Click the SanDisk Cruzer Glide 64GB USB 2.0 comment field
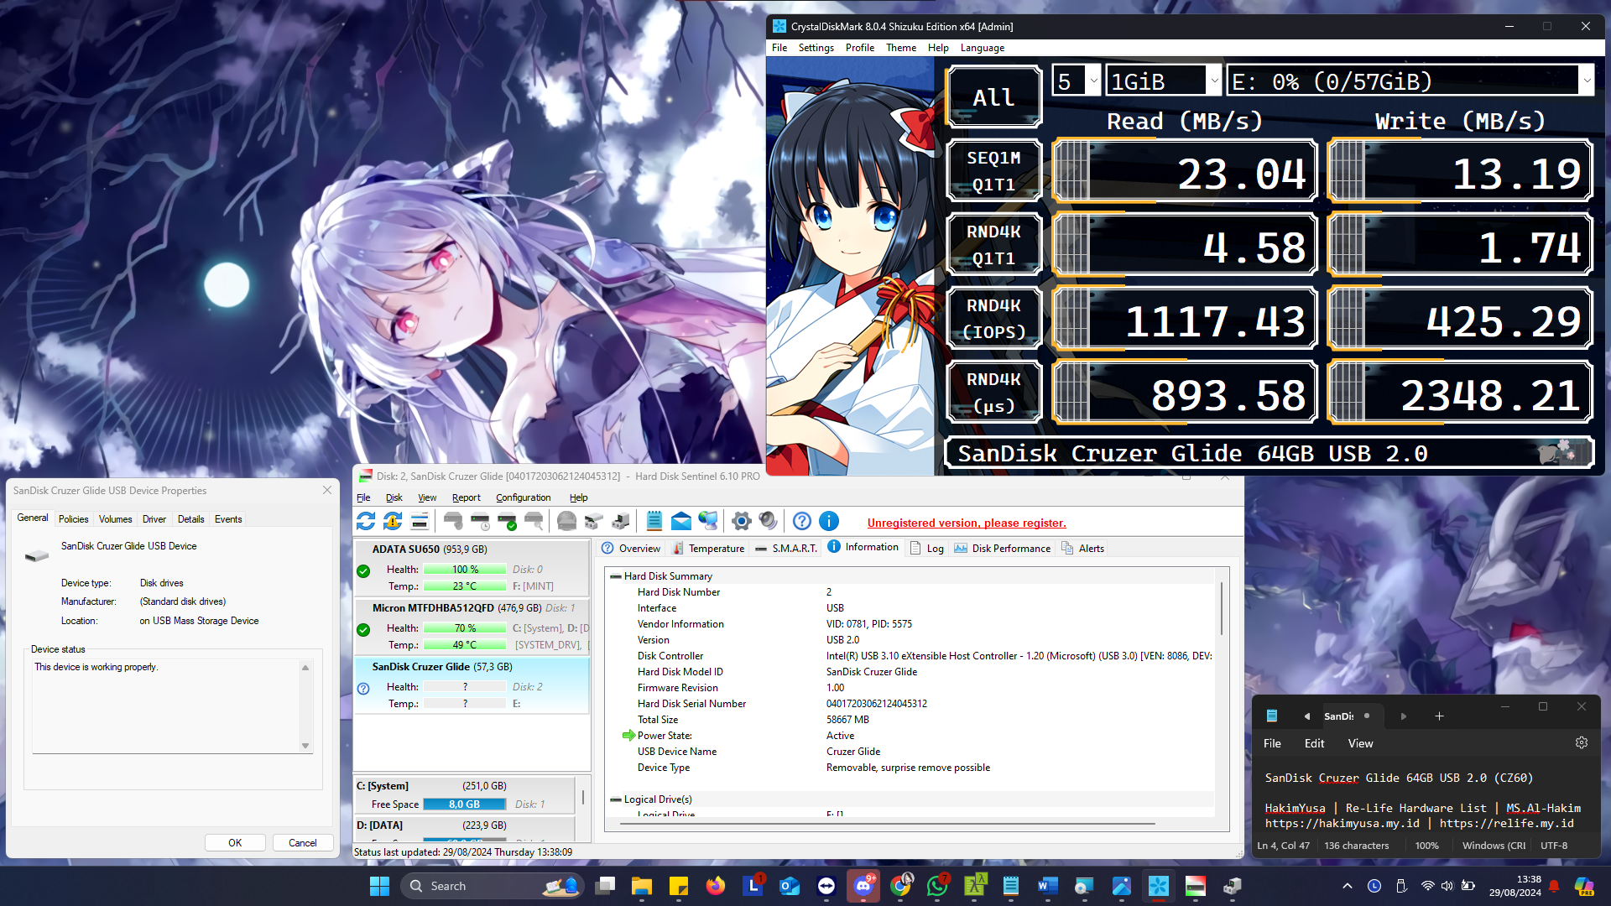 tap(1269, 453)
